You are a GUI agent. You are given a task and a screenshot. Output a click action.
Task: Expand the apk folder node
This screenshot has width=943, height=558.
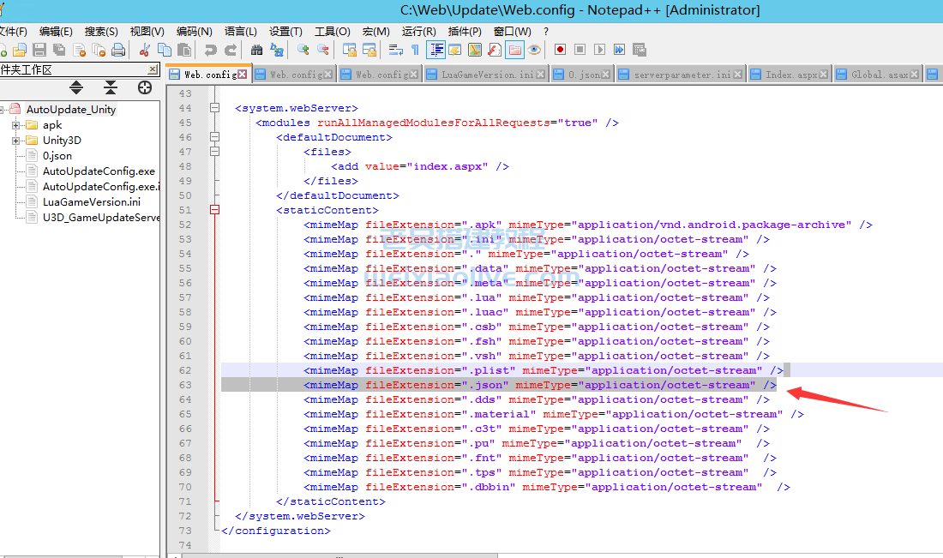pos(15,125)
